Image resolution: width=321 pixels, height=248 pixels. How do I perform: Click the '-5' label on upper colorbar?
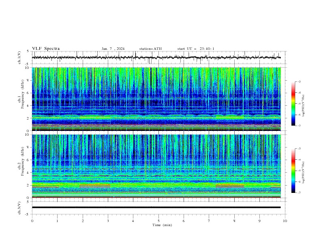(299, 104)
